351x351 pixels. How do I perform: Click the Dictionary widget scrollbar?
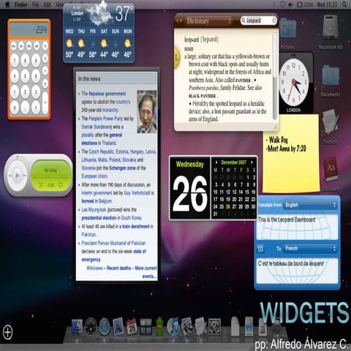(275, 77)
